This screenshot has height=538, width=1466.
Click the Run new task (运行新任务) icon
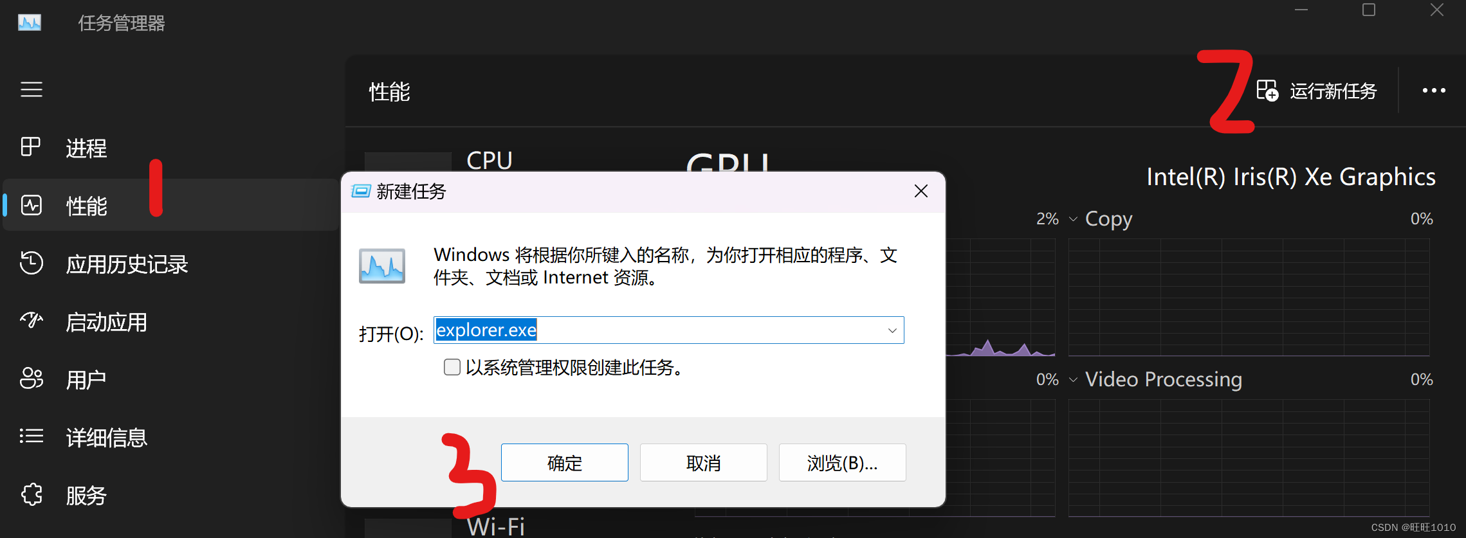pyautogui.click(x=1267, y=90)
